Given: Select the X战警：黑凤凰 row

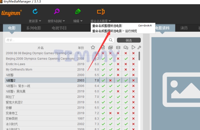Looking at the screenshot, I should tap(71, 91).
